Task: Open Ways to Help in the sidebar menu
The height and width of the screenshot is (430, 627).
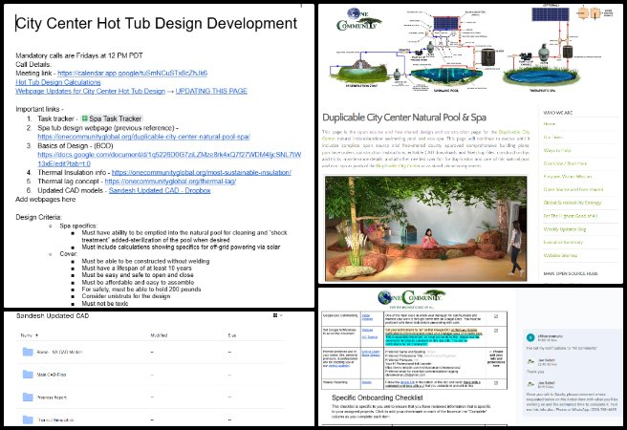Action: (x=556, y=149)
